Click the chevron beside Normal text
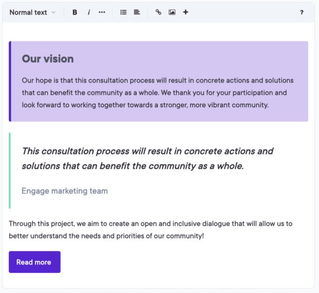The width and height of the screenshot is (319, 293). pos(54,13)
